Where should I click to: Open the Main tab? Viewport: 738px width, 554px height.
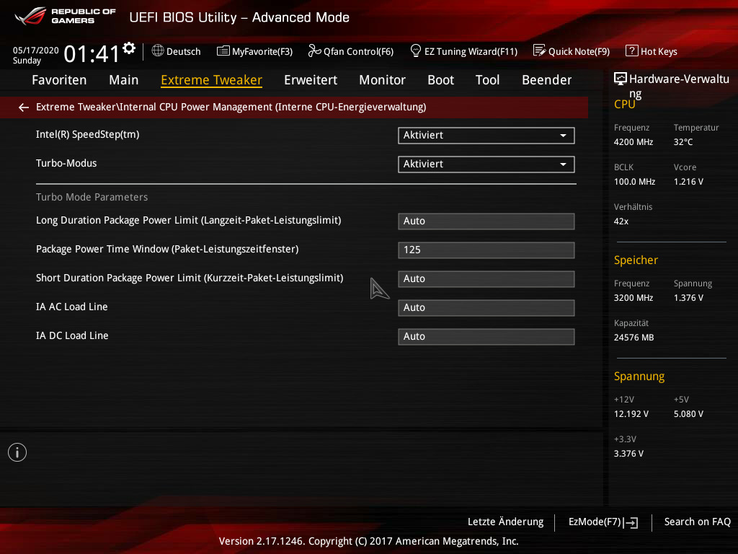tap(124, 80)
